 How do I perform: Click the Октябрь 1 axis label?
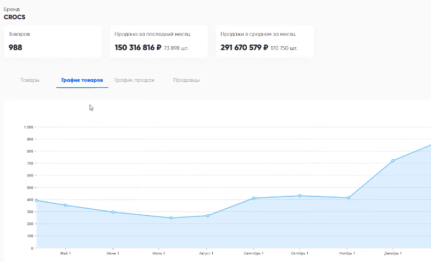click(x=300, y=253)
